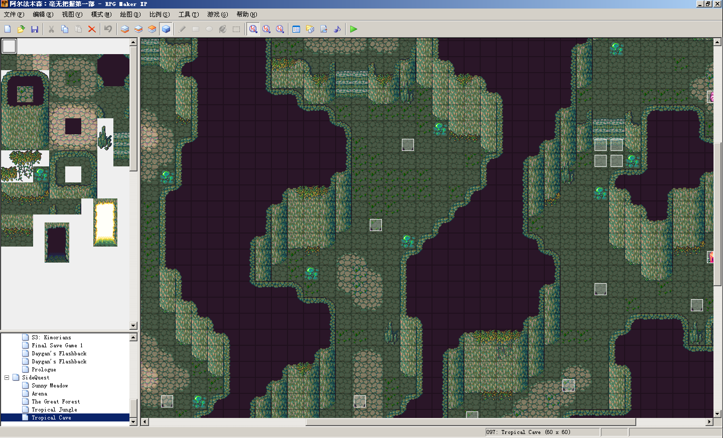The height and width of the screenshot is (438, 723).
Task: Collapse the SideQuest map folder
Action: tap(7, 377)
